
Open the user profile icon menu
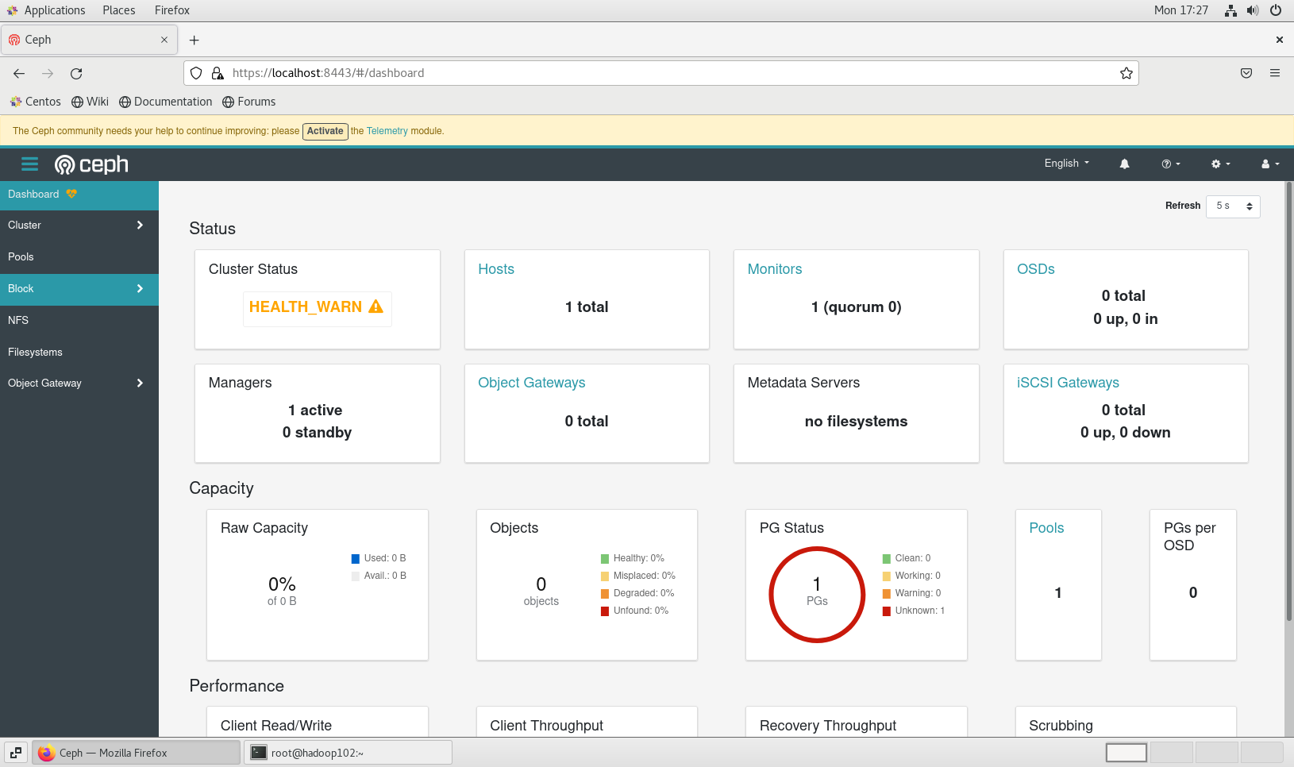click(1269, 164)
